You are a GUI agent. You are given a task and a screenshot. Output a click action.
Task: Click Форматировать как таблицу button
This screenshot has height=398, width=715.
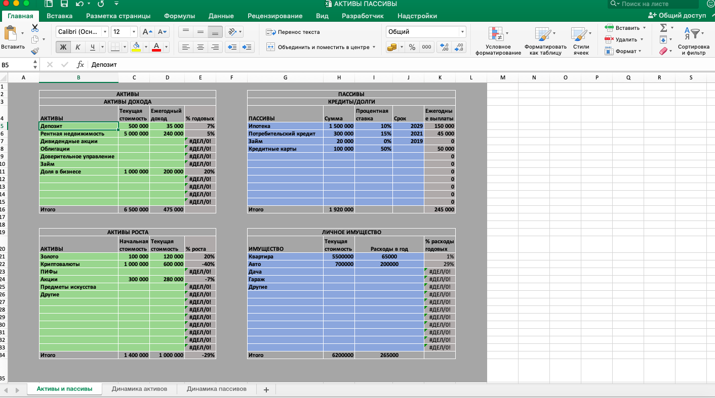pyautogui.click(x=545, y=40)
